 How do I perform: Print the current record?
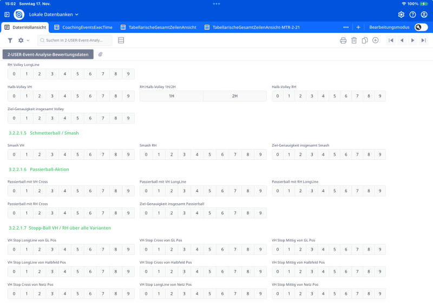tap(343, 41)
